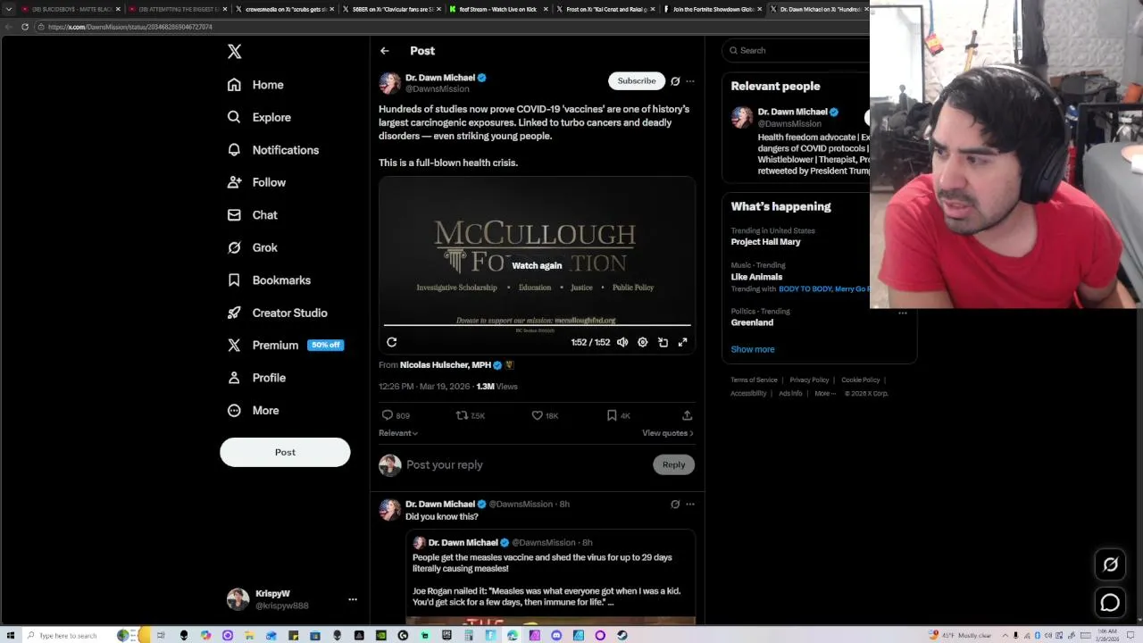The width and height of the screenshot is (1143, 643).
Task: Replay video with the replay icon
Action: coord(391,342)
